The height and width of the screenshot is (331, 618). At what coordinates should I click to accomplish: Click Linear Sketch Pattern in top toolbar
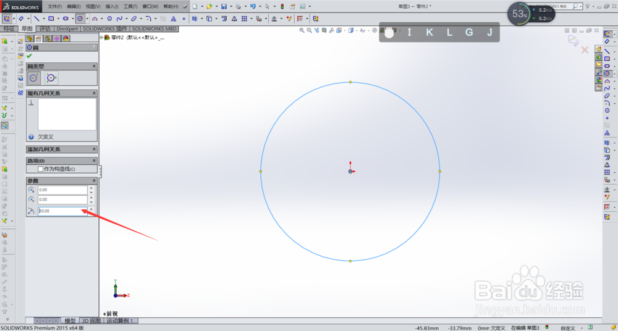pos(244,19)
